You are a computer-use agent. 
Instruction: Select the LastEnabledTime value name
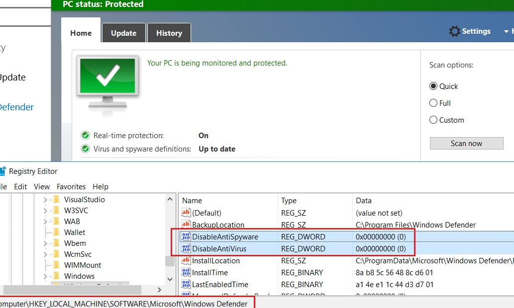pos(220,285)
